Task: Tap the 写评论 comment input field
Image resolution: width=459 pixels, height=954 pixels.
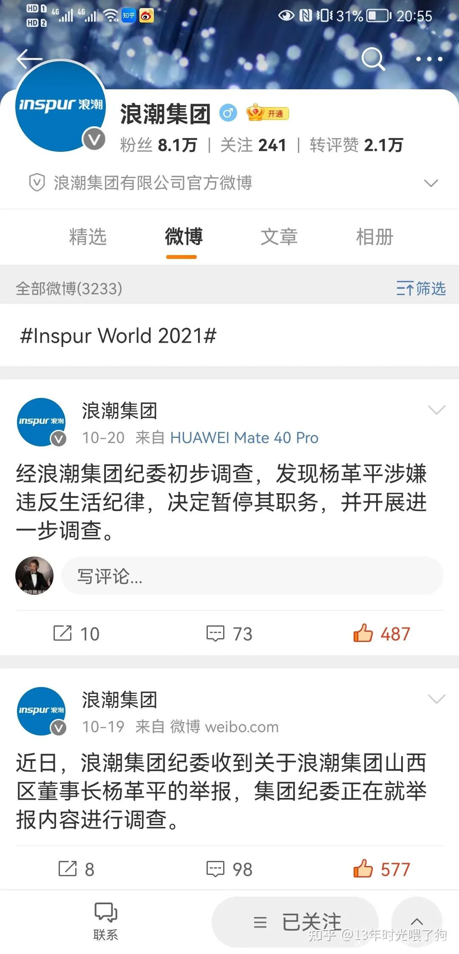Action: pos(252,576)
